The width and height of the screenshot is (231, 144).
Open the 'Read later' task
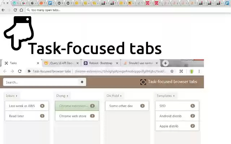click(x=27, y=116)
